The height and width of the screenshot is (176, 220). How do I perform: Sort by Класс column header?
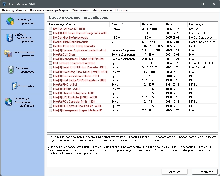125,24
